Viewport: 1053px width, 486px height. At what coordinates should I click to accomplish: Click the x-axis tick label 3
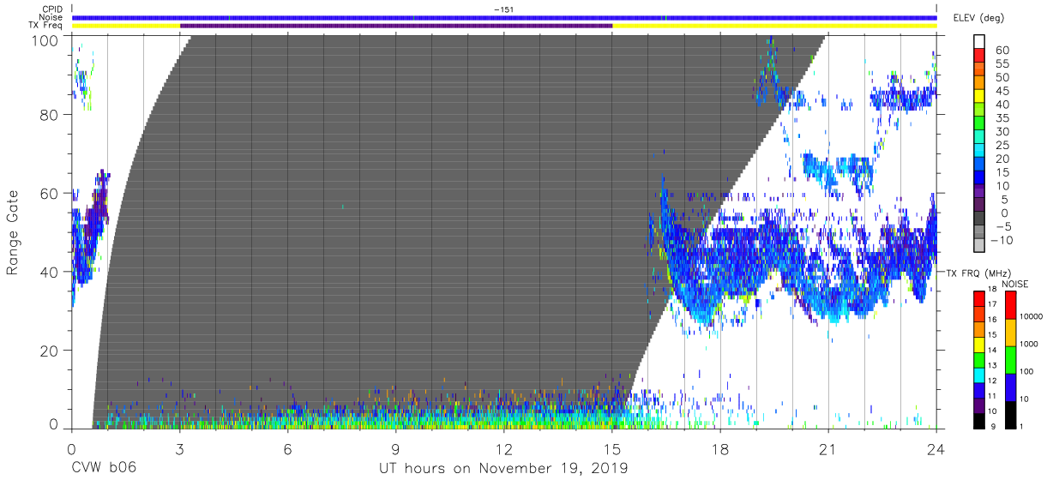click(179, 450)
